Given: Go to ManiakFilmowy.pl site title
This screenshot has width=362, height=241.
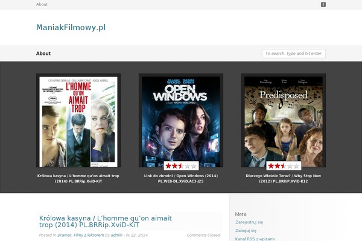Looking at the screenshot, I should tap(71, 28).
